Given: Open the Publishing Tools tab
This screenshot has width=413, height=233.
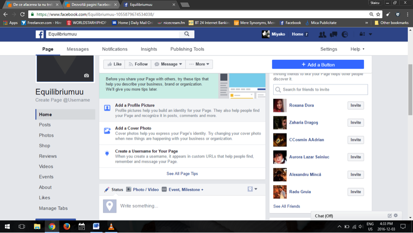Looking at the screenshot, I should pos(187,49).
